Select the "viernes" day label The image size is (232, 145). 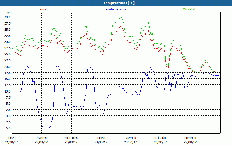click(131, 138)
